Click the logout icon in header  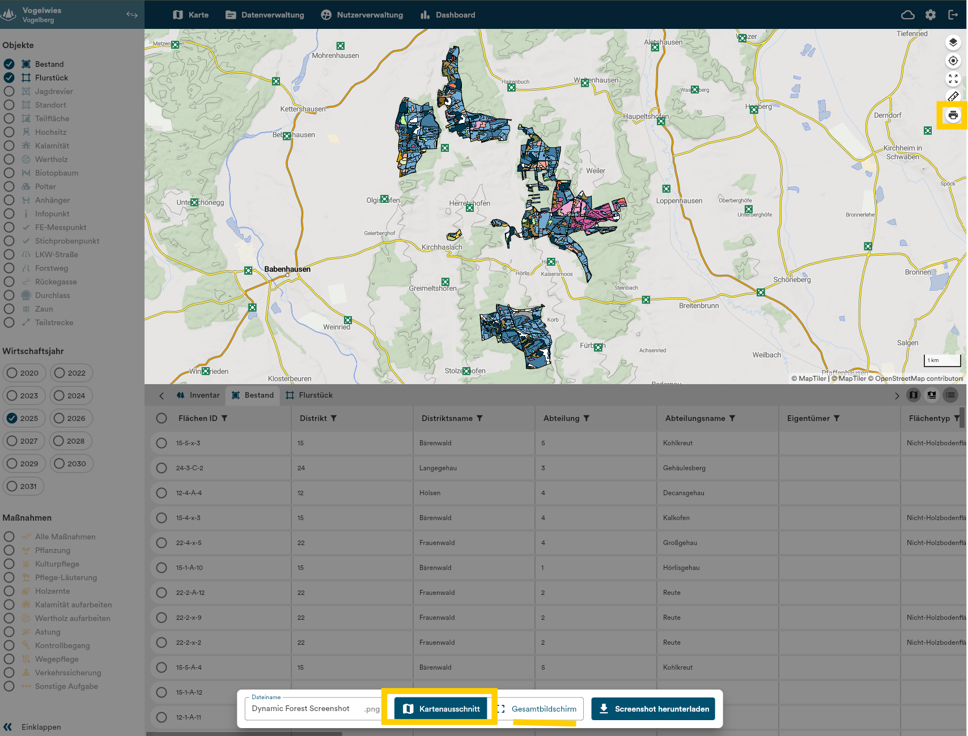953,15
